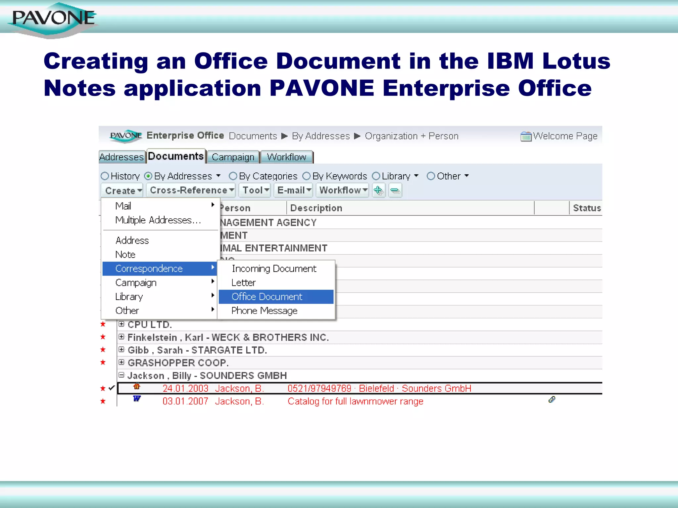Choose Letter from submenu
Screen dimensions: 678x508
[276, 283]
